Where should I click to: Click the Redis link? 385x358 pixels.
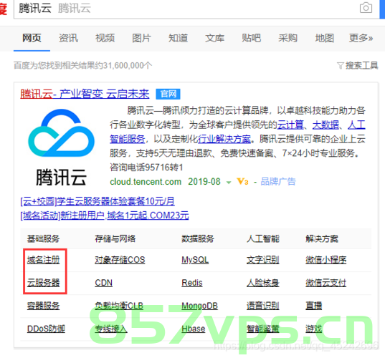coord(192,283)
